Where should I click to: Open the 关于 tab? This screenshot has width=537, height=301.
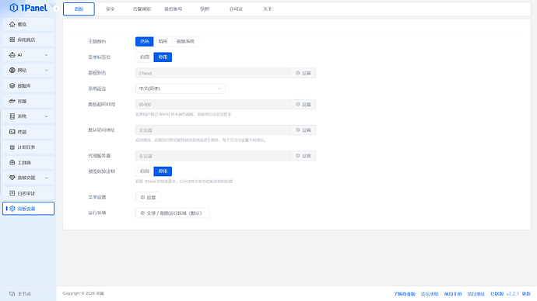click(x=268, y=9)
